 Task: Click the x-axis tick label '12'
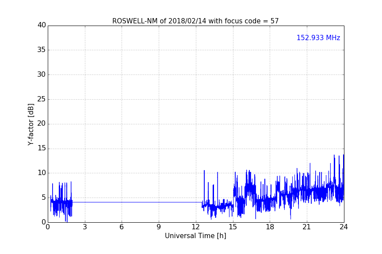pyautogui.click(x=195, y=227)
